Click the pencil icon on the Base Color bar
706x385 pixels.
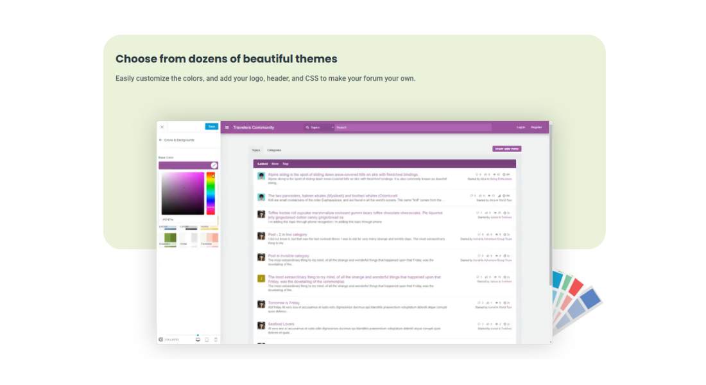[x=214, y=165]
